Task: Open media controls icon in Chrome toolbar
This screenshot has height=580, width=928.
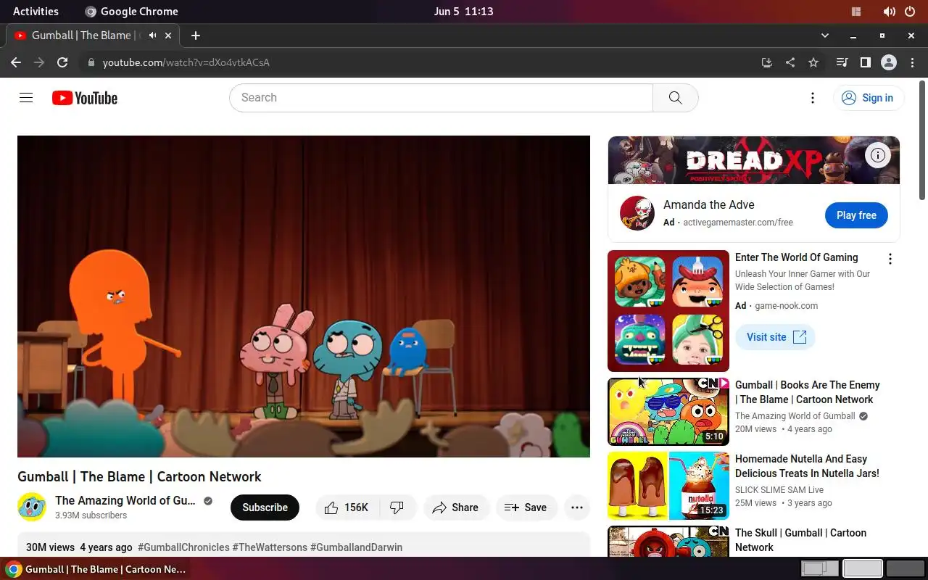Action: coord(842,62)
